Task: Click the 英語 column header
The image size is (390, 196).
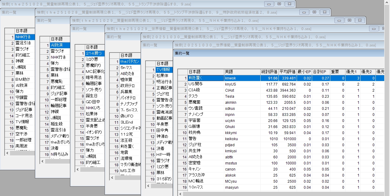Action: click(242, 72)
